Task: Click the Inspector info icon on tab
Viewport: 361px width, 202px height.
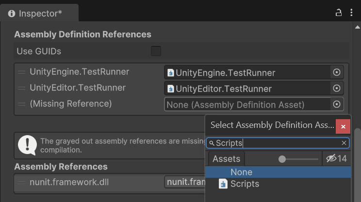Action: tap(12, 14)
